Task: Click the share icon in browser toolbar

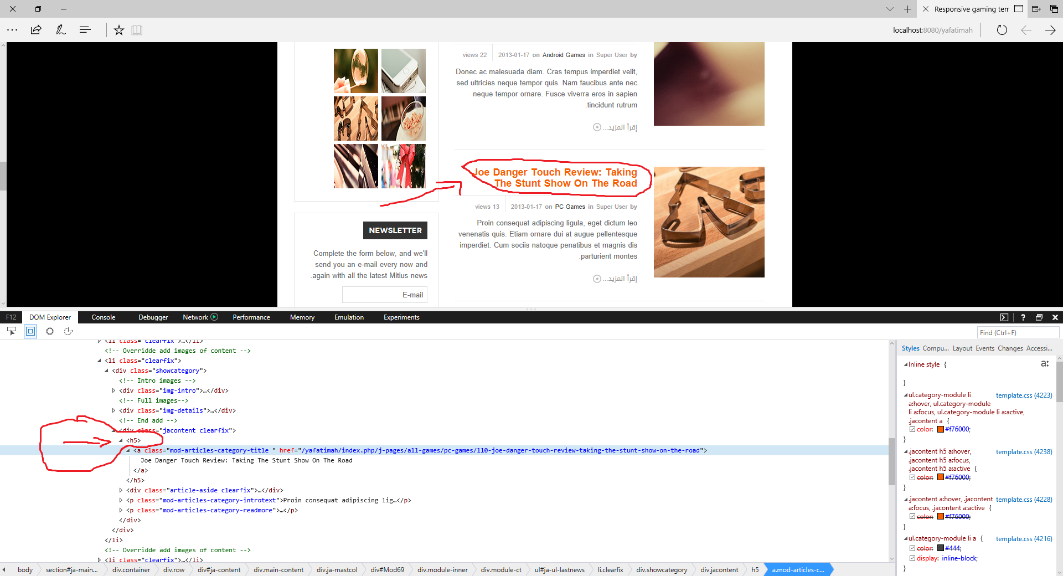Action: coord(36,30)
